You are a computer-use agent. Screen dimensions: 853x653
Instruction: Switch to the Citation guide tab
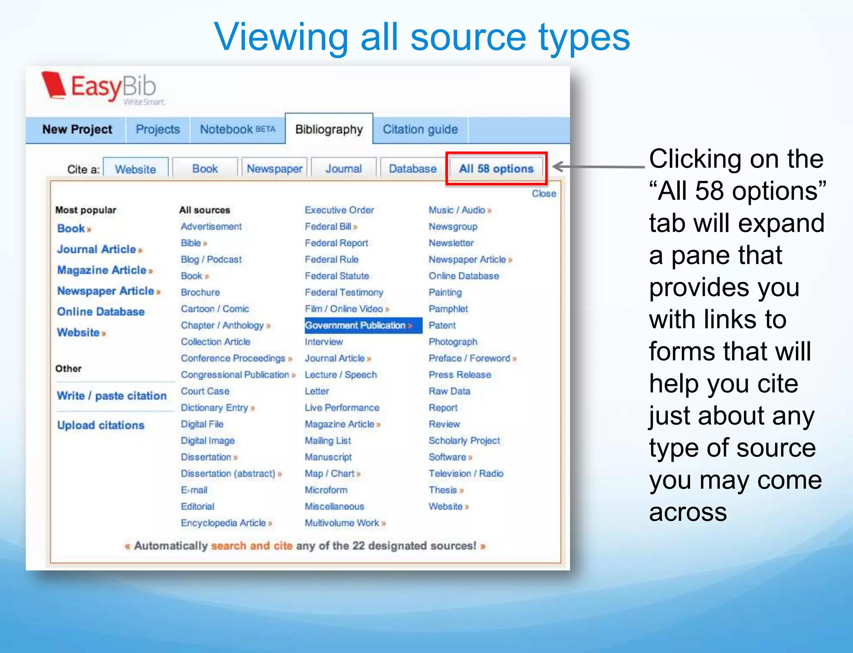pyautogui.click(x=420, y=130)
